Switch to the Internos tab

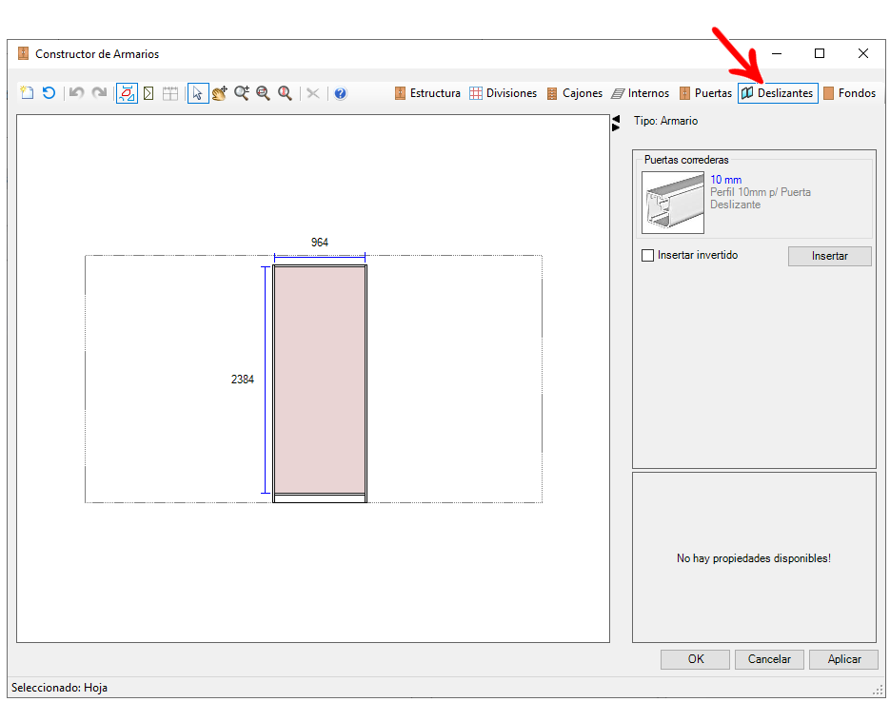click(641, 93)
